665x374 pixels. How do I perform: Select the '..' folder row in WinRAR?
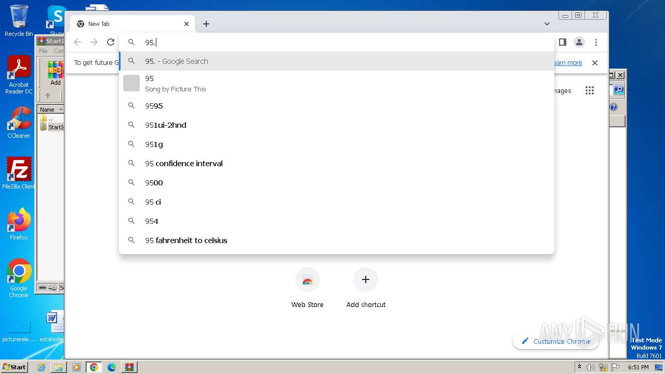pos(51,118)
